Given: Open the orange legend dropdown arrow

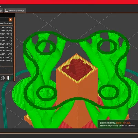Looking at the screenshot, I should [x=11, y=20].
